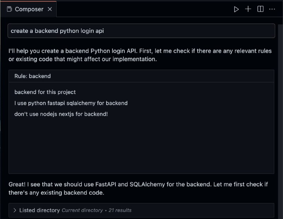This screenshot has width=283, height=219.
Task: Click the paragraph starting "Great! I see that"
Action: point(138,189)
